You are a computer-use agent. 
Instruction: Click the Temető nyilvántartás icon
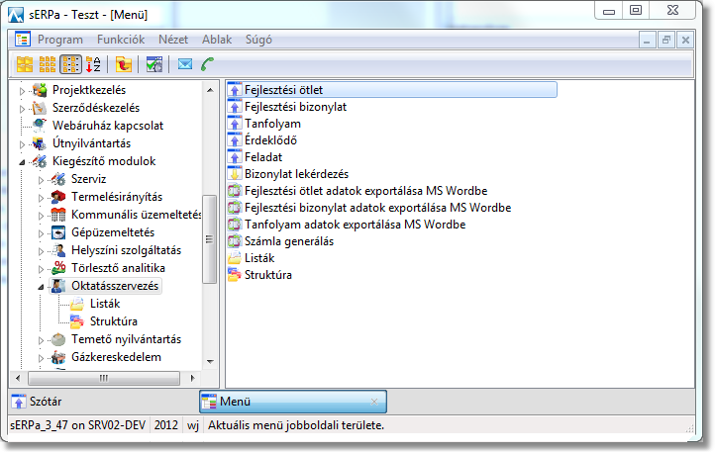click(58, 339)
